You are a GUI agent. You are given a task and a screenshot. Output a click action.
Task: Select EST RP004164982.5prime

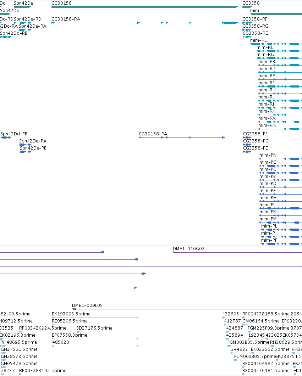266,363
